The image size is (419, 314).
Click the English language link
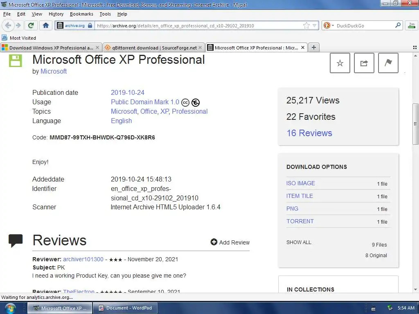click(x=121, y=121)
